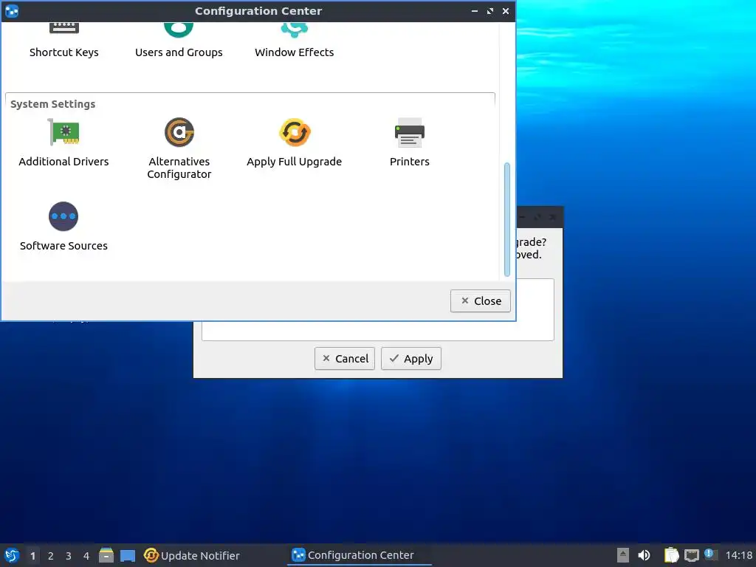Click the Configuration Center vertical scrollbar
The image size is (756, 567).
pos(506,219)
